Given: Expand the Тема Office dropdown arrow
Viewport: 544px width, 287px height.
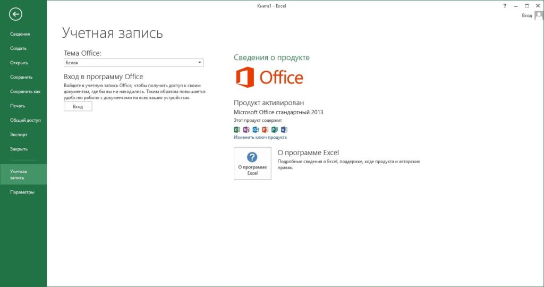Looking at the screenshot, I should (200, 63).
